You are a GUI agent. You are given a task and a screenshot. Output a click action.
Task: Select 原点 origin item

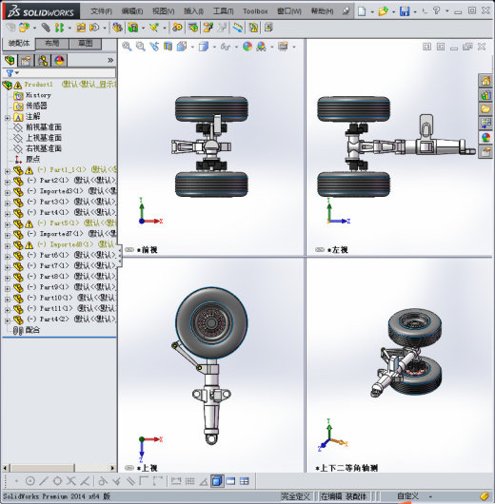(x=32, y=159)
